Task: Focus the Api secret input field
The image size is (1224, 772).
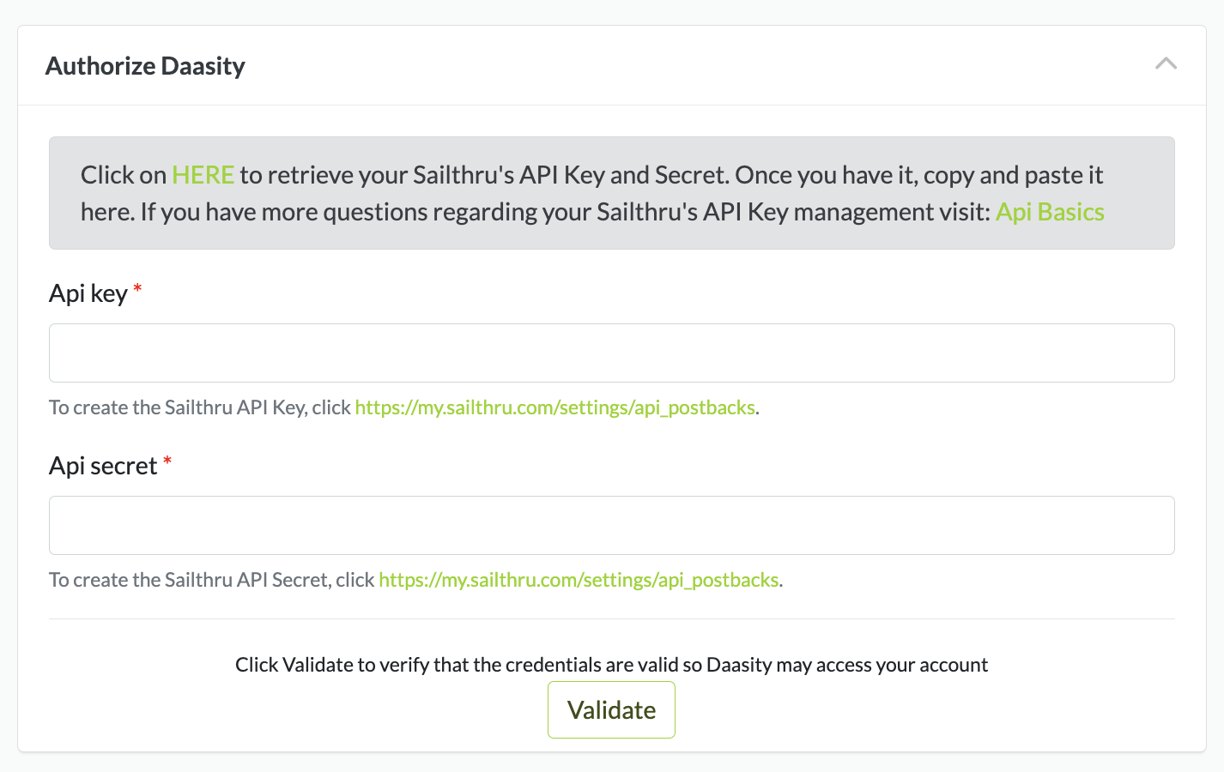Action: click(x=611, y=525)
